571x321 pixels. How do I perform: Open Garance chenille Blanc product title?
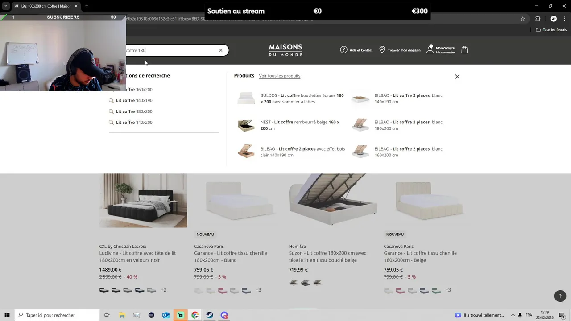click(231, 256)
